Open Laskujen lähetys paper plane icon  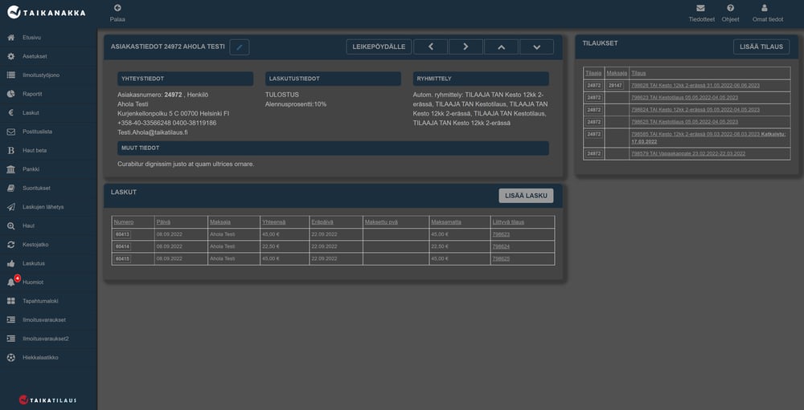point(10,207)
